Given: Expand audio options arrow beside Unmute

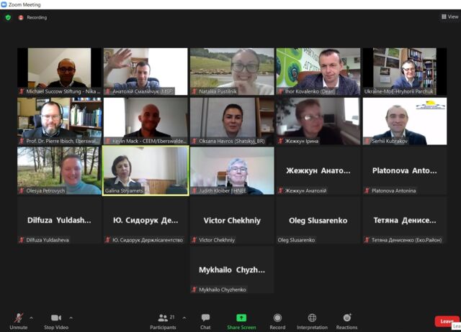Looking at the screenshot, I should [31, 318].
